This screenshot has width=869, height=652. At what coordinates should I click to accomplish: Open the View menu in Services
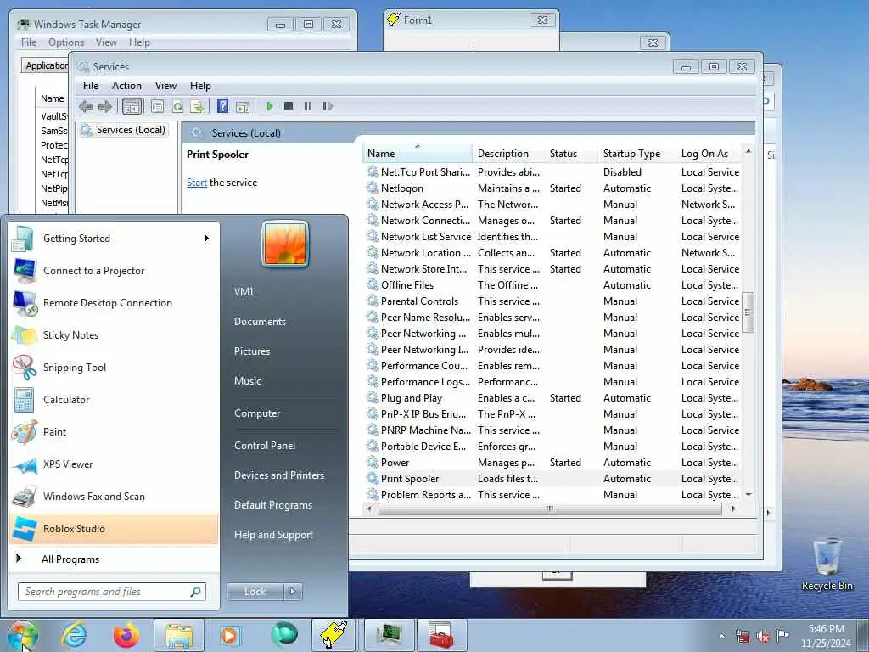(165, 86)
